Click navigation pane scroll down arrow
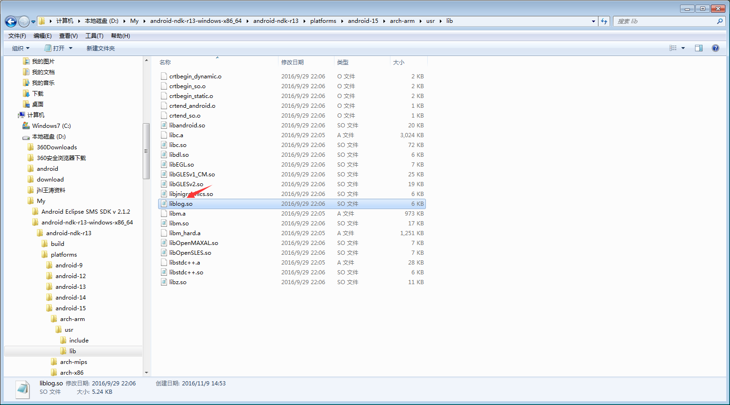This screenshot has height=405, width=730. (x=146, y=372)
